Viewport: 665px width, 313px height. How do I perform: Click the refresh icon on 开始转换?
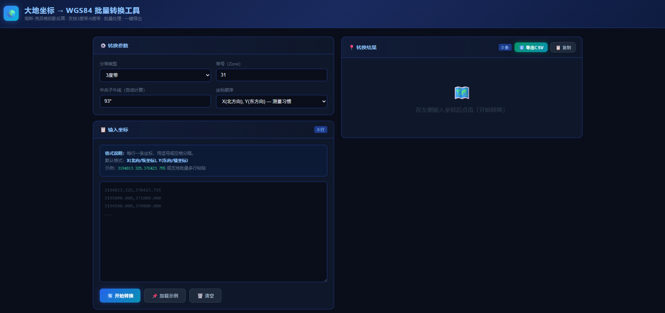(x=110, y=296)
